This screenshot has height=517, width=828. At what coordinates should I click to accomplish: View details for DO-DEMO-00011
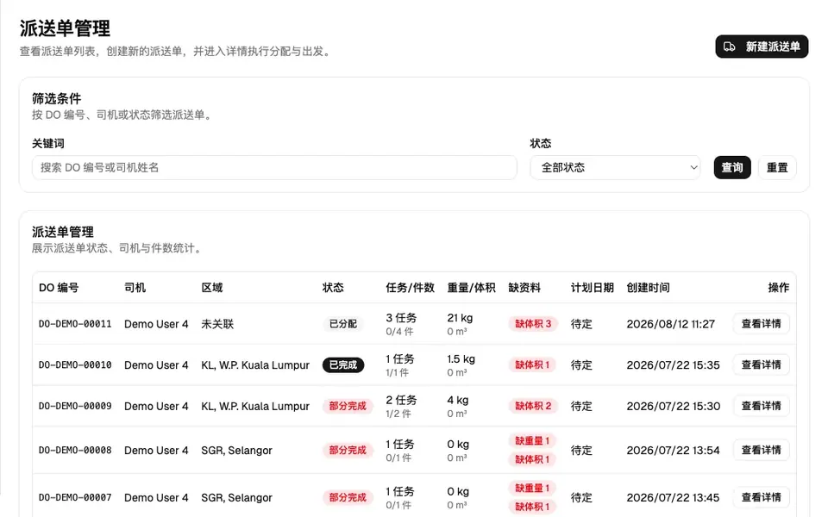point(761,324)
